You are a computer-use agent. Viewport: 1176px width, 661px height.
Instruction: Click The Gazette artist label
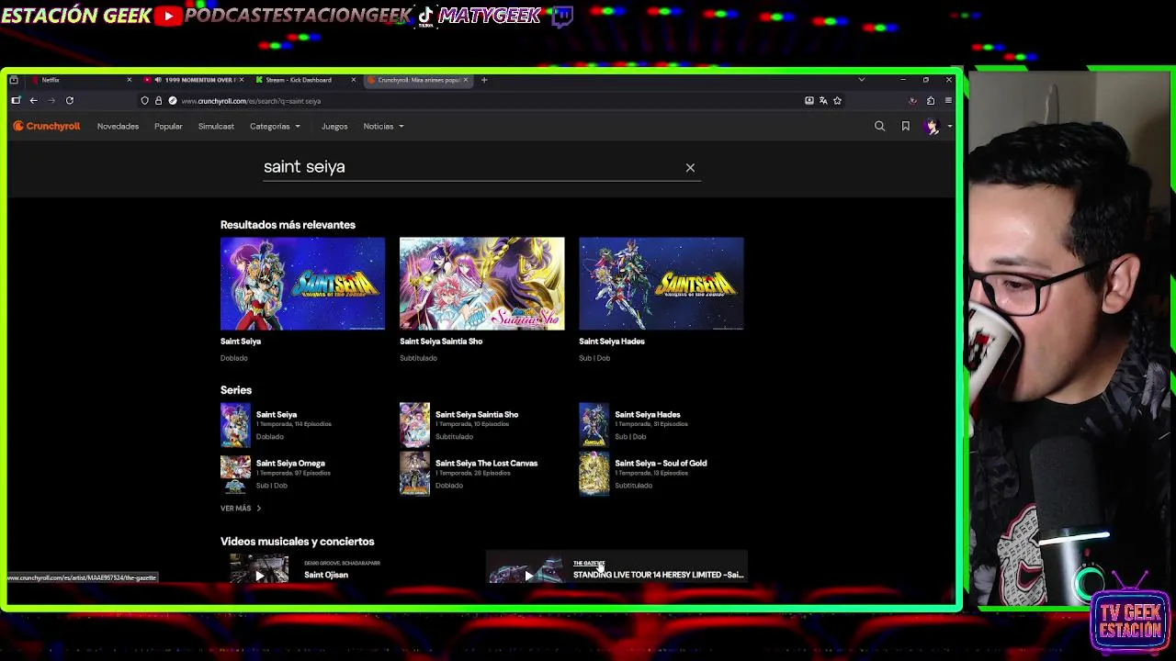pos(589,563)
